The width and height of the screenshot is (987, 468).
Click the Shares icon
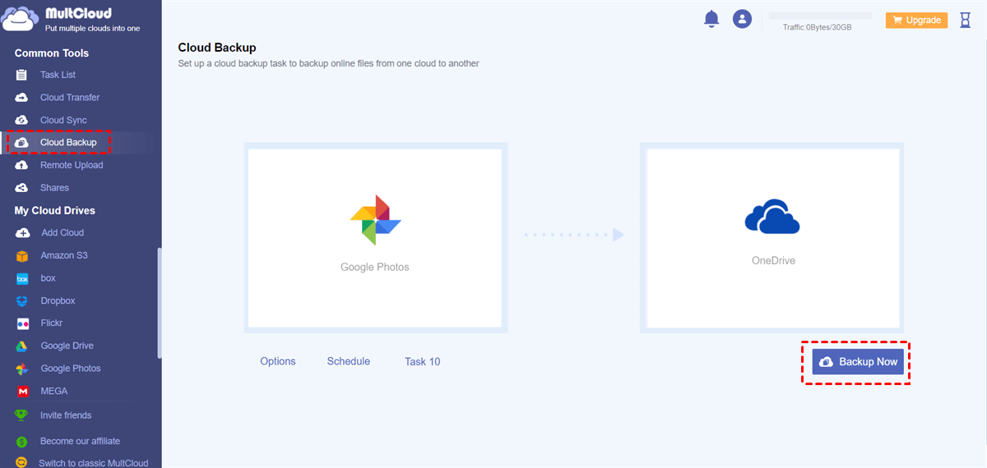tap(22, 188)
